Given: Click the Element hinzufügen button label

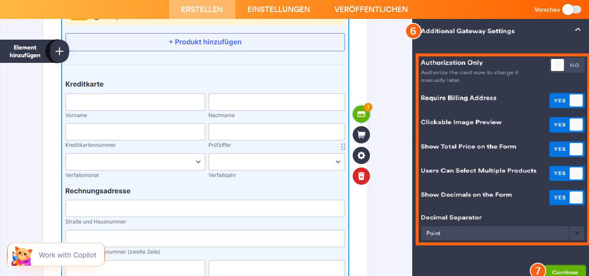Looking at the screenshot, I should pos(25,51).
